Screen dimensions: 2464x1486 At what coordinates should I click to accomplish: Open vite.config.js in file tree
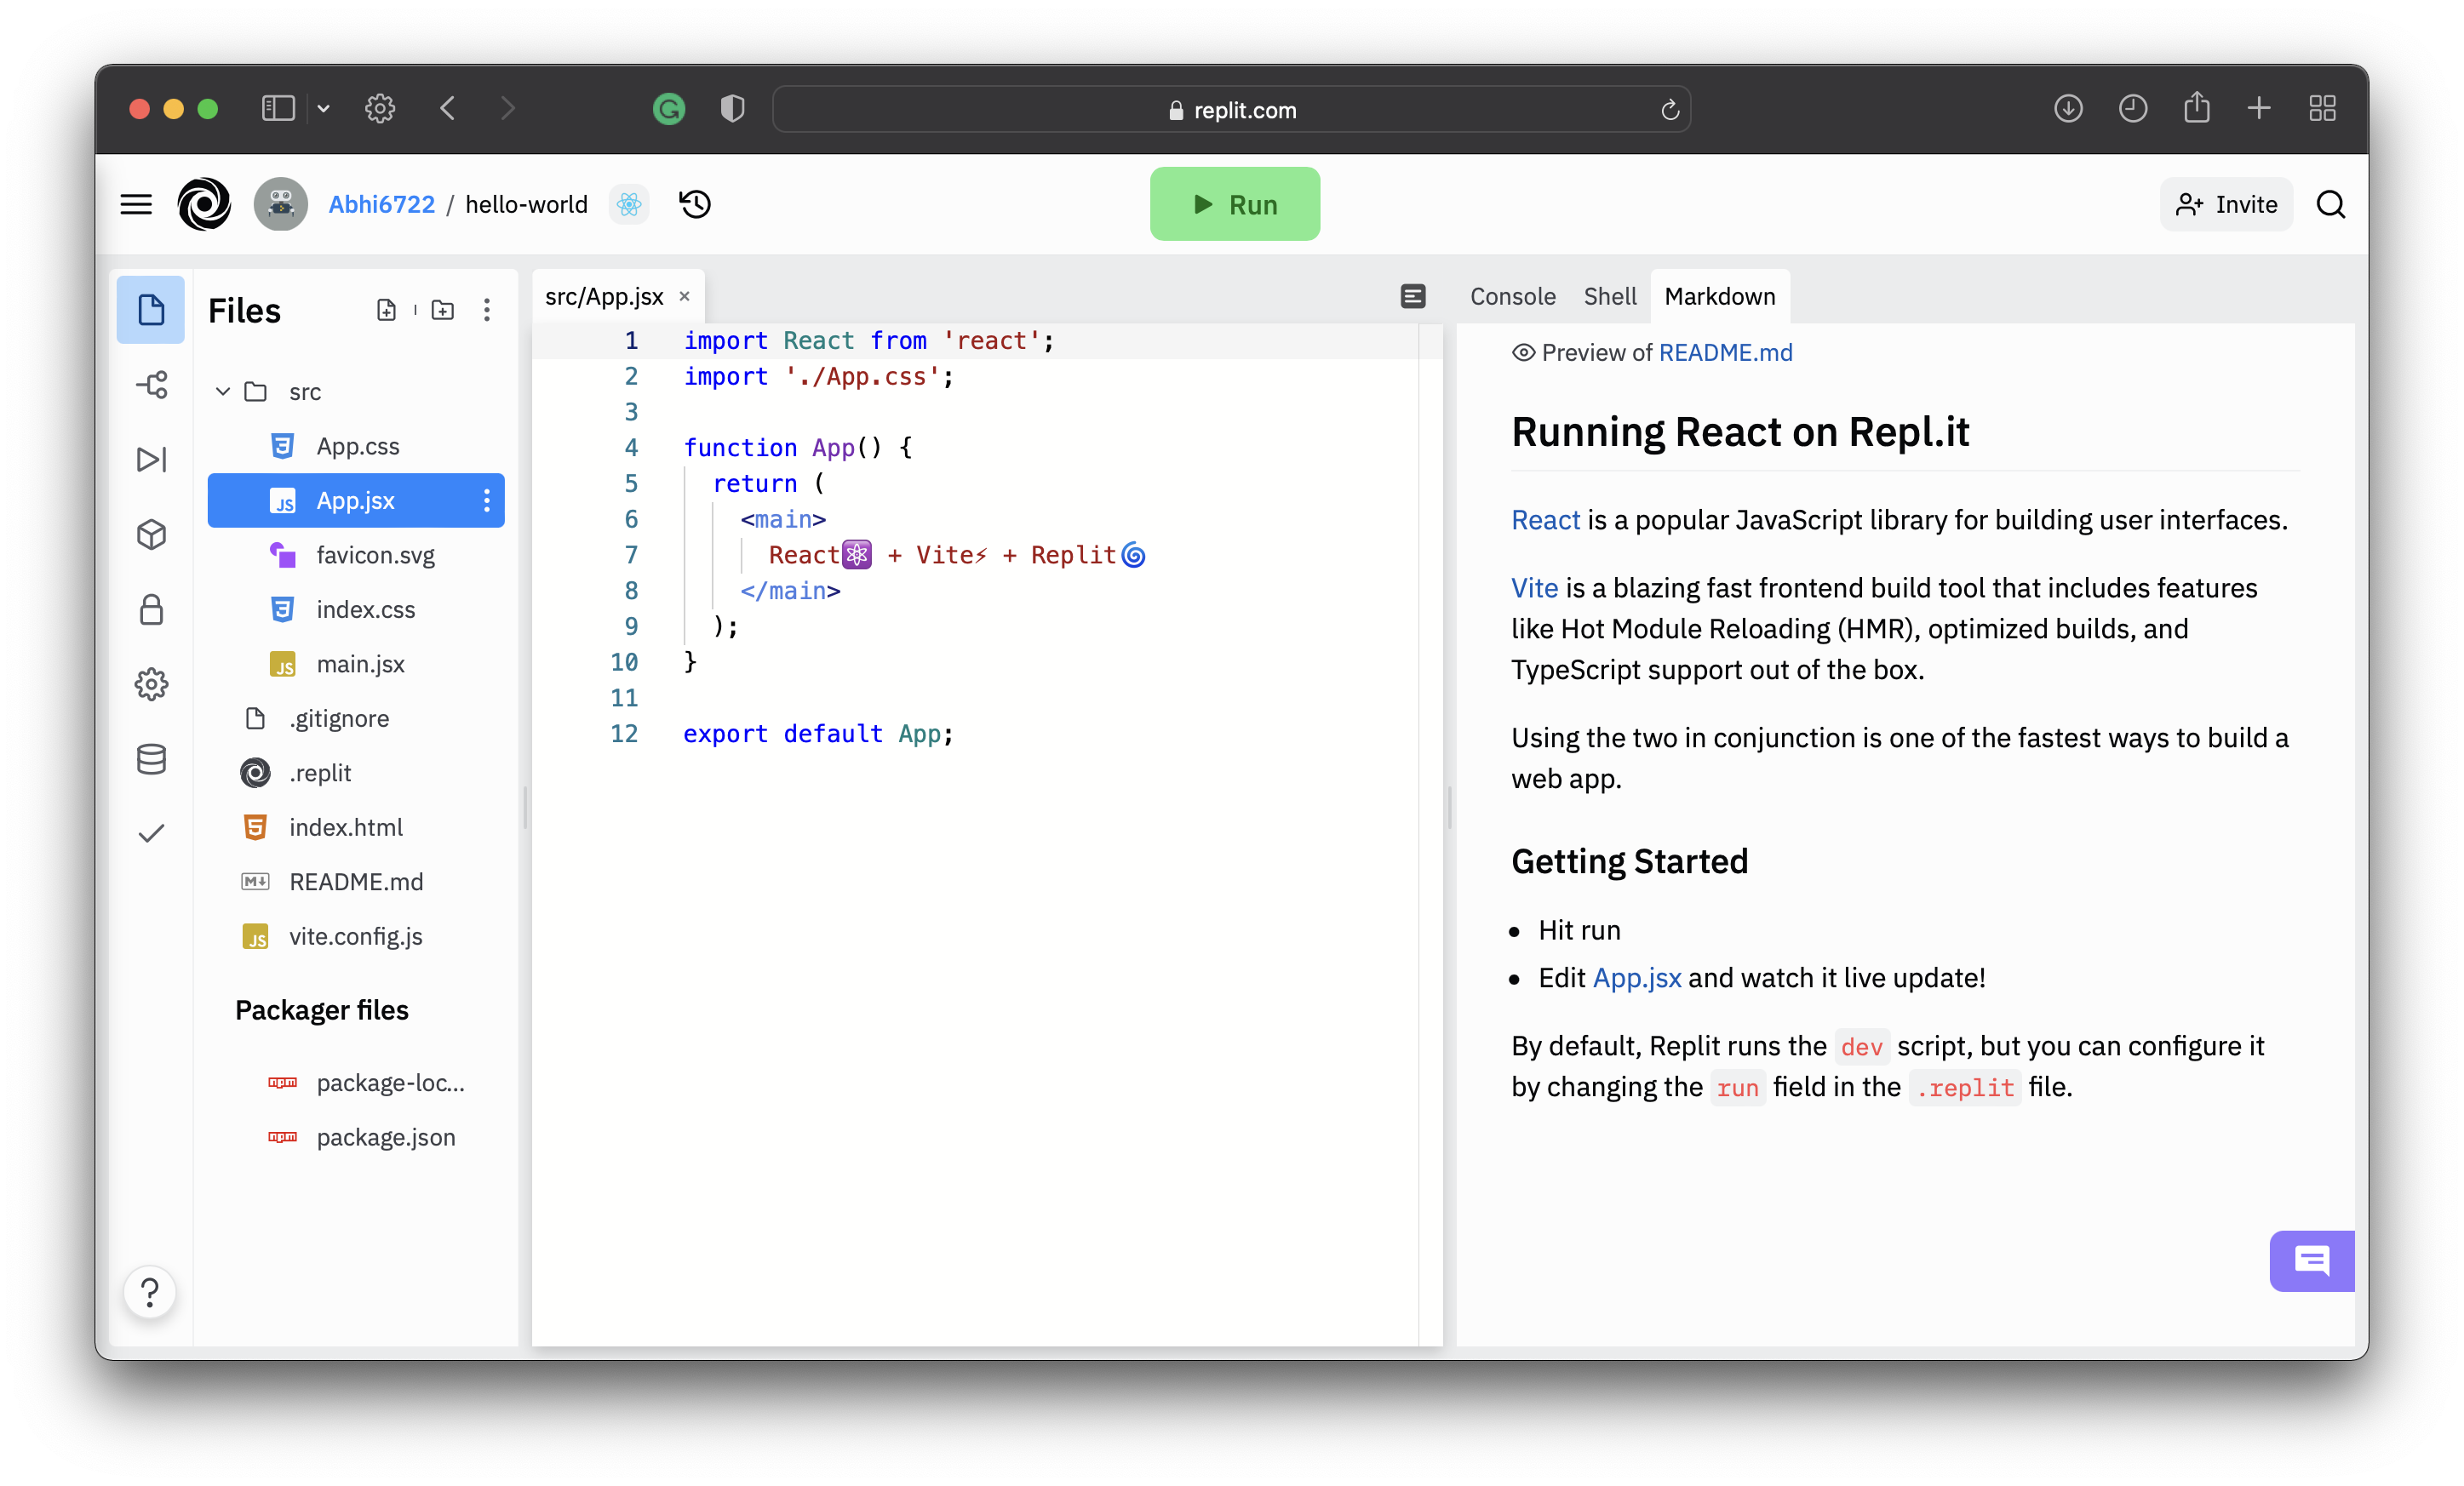coord(356,936)
